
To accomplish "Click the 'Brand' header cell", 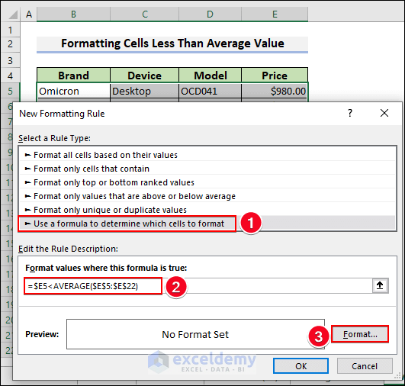I will [x=74, y=76].
